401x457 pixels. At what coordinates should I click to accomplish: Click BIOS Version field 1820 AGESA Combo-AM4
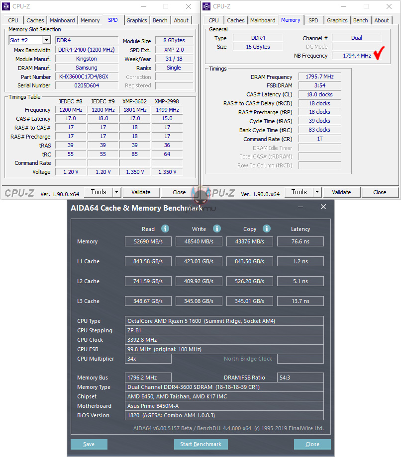pyautogui.click(x=224, y=415)
